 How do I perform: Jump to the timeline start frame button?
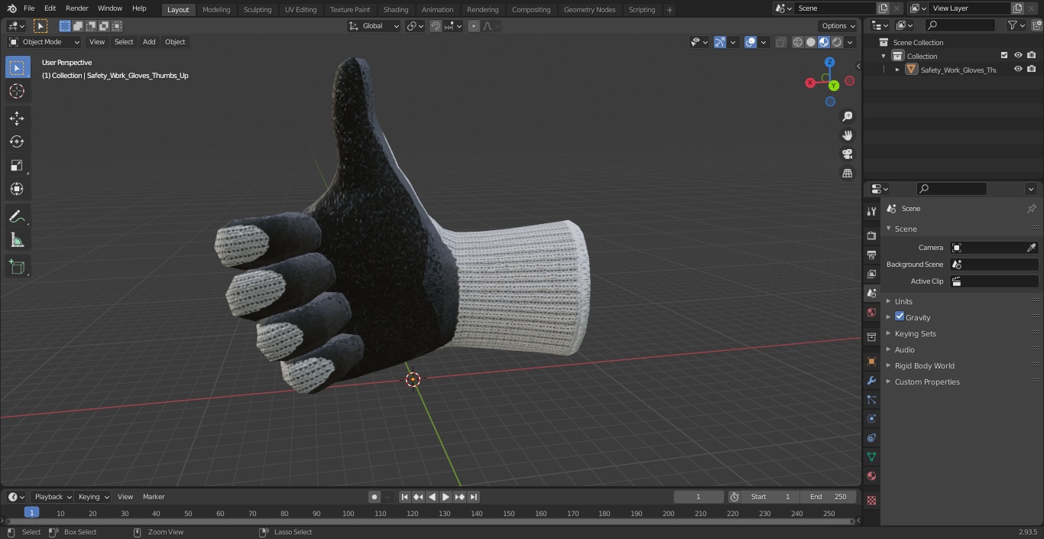[405, 497]
